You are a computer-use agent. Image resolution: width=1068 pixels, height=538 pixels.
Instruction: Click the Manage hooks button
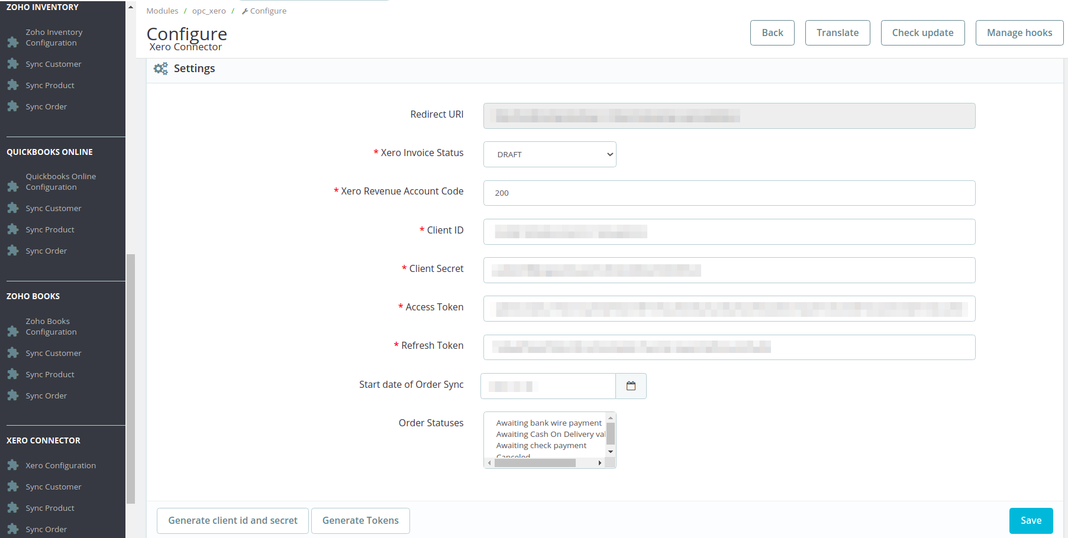[1019, 33]
